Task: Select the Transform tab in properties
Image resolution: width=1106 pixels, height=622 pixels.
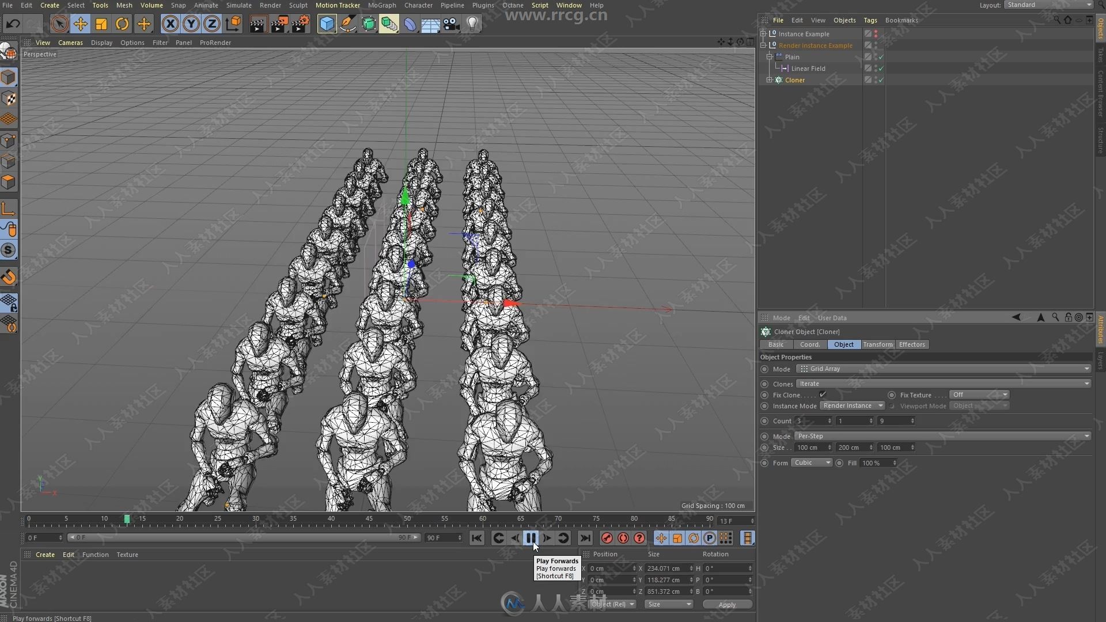Action: (877, 344)
